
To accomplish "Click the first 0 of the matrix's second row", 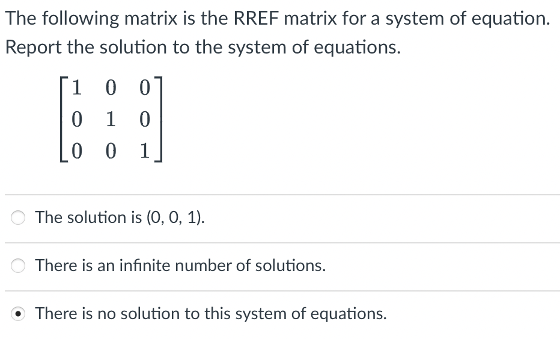I will pyautogui.click(x=76, y=119).
